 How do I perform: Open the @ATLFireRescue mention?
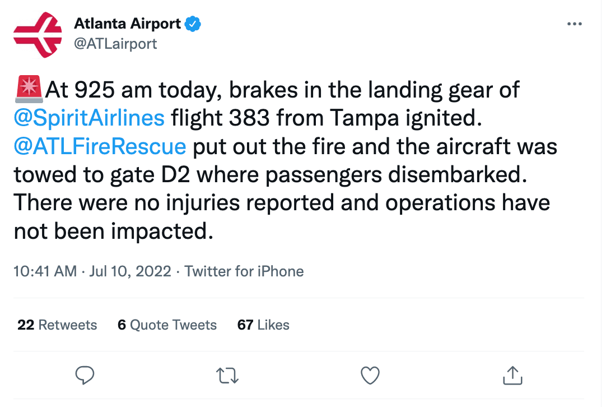[100, 146]
